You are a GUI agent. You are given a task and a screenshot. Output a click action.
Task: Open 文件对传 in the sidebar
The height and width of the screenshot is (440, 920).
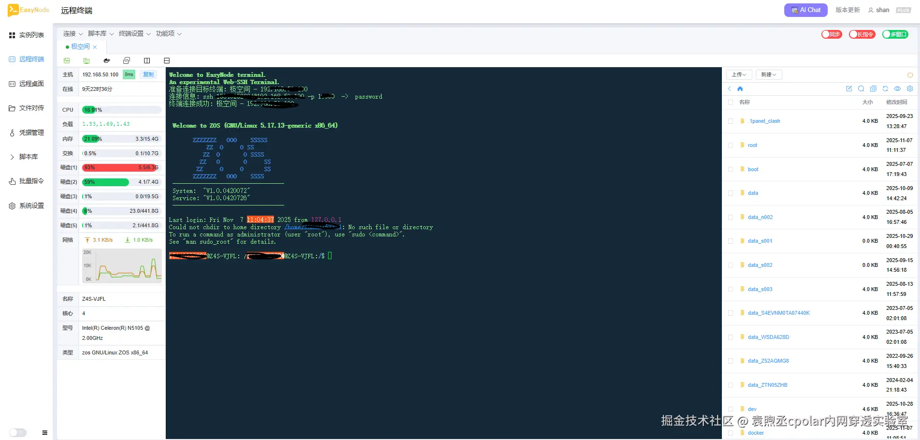(27, 108)
